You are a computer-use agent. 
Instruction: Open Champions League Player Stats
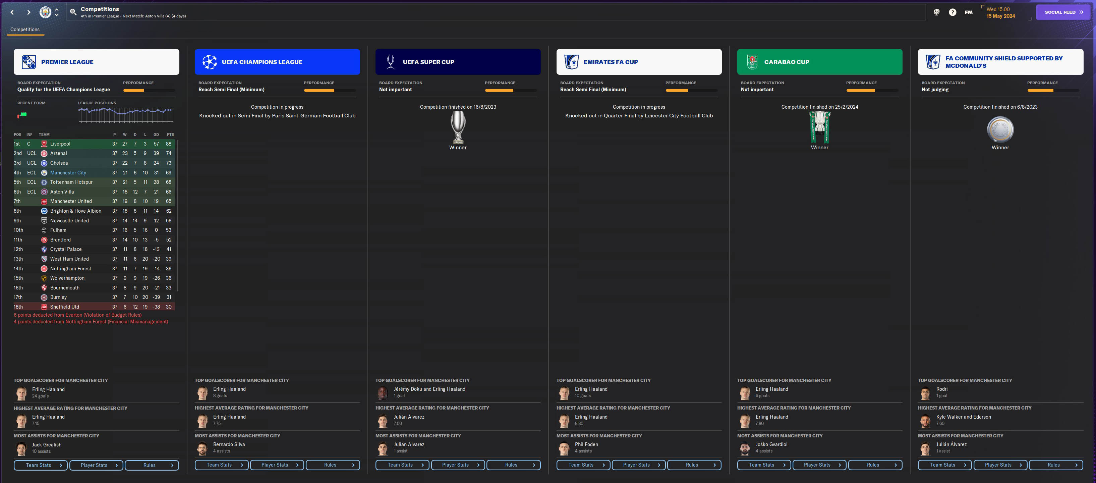277,465
